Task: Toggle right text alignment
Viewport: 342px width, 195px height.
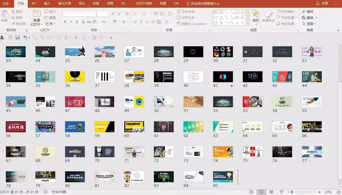Action: click(x=147, y=22)
